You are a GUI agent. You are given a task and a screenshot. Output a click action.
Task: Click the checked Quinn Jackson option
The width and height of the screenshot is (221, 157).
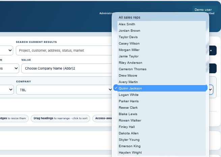tap(160, 88)
